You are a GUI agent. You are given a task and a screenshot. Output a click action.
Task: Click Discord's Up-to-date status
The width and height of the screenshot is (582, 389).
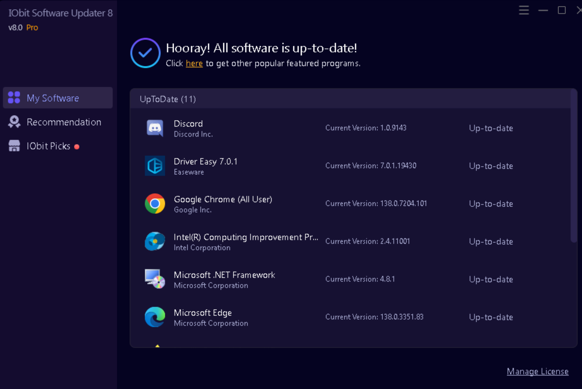click(x=491, y=128)
